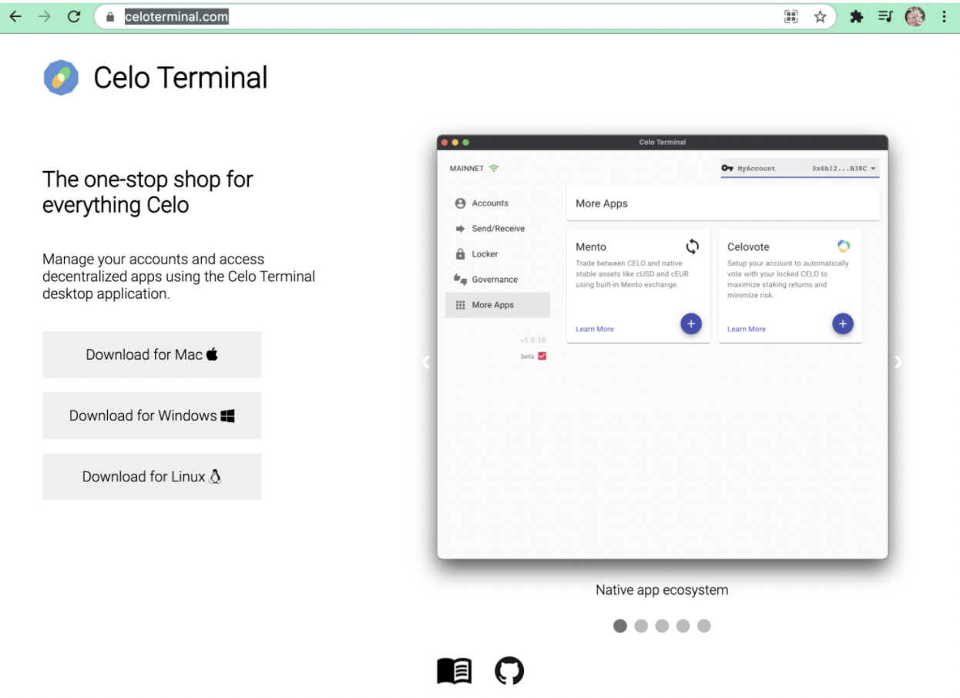Click the Native app ecosystem caption
Viewport: 960px width, 698px height.
tap(662, 590)
